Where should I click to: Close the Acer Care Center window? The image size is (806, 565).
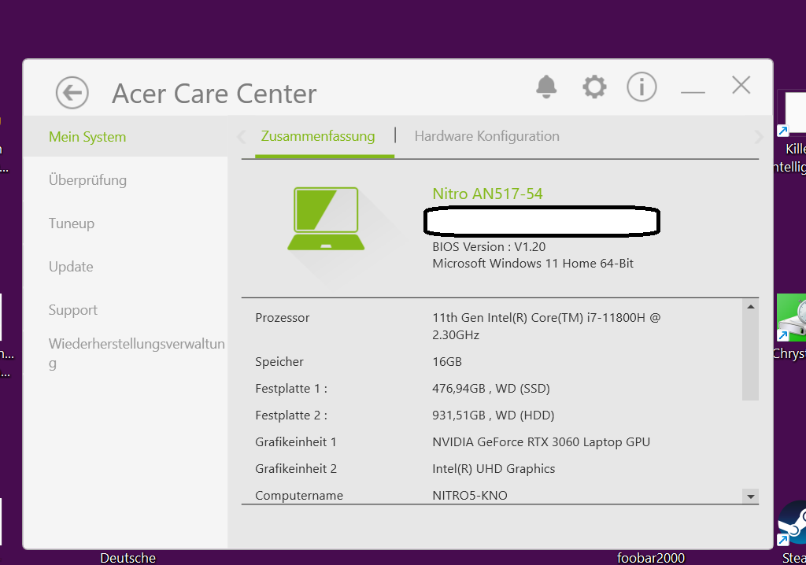point(741,85)
